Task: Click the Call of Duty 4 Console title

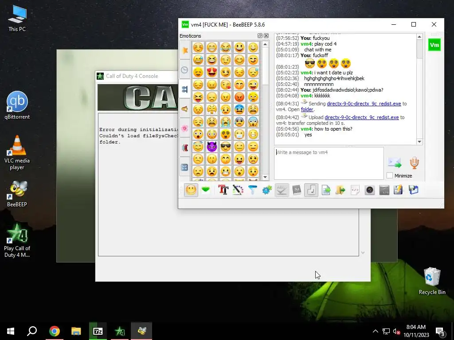Action: pyautogui.click(x=132, y=76)
